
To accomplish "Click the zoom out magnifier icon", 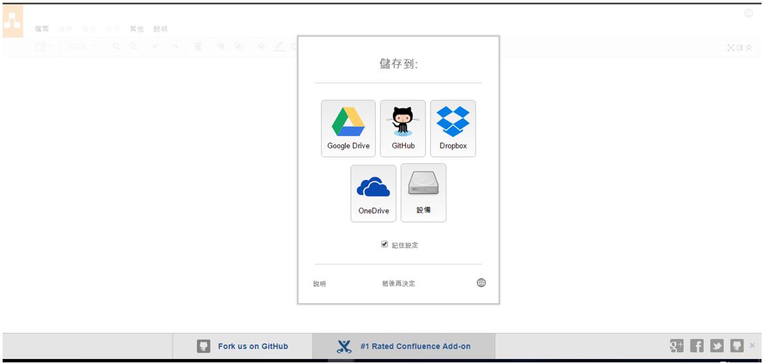I will [133, 46].
